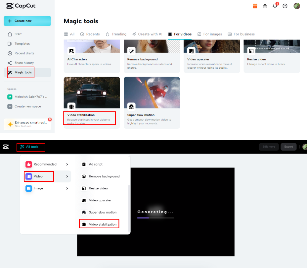This screenshot has height=268, width=307.
Task: Click the Start home icon in sidebar
Action: coord(10,34)
